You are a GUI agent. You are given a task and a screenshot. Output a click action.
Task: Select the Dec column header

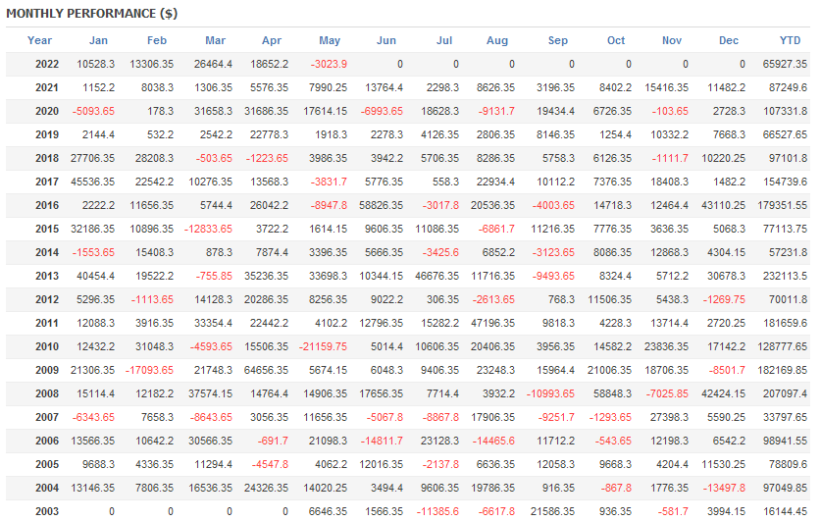pos(729,40)
